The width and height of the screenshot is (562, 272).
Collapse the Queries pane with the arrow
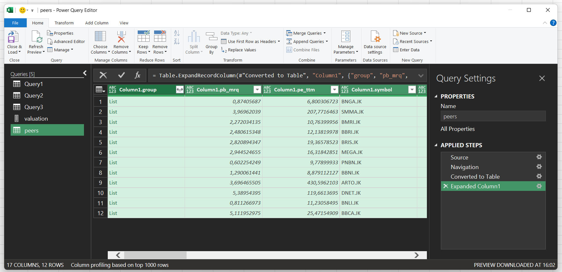(x=85, y=73)
